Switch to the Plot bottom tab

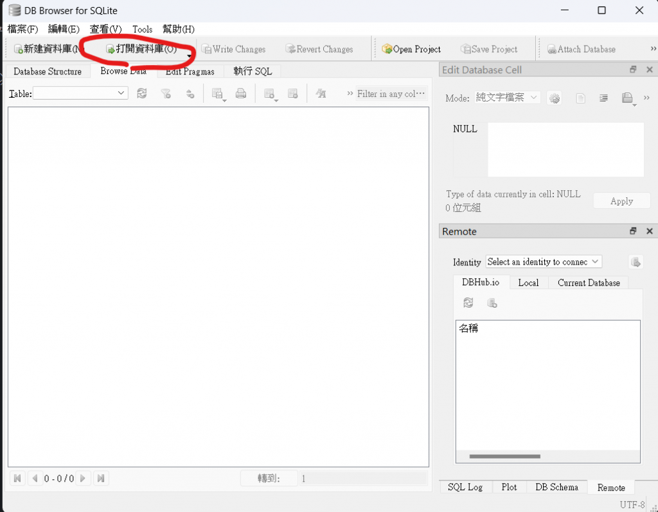[x=509, y=487]
